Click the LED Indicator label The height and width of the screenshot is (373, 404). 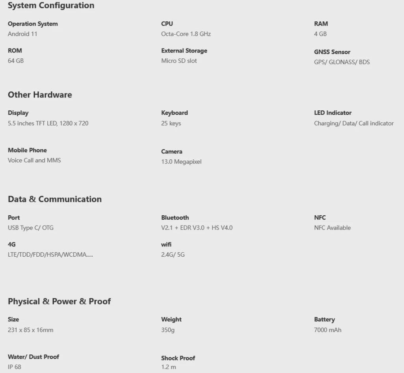[x=333, y=113]
